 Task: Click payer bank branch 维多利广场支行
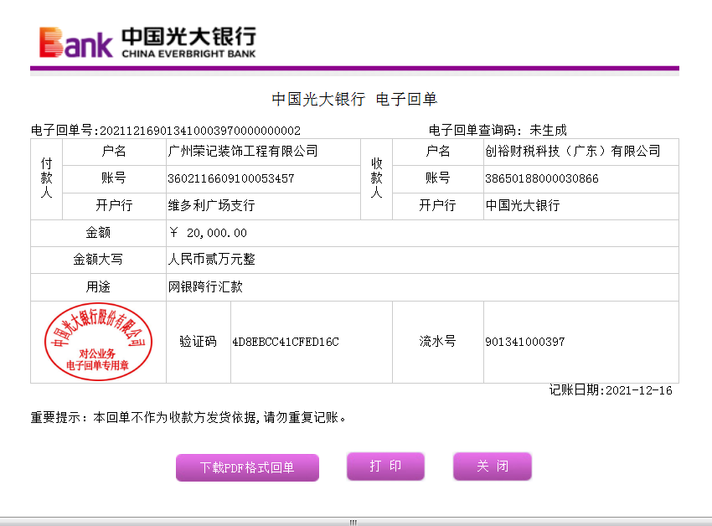(x=211, y=205)
